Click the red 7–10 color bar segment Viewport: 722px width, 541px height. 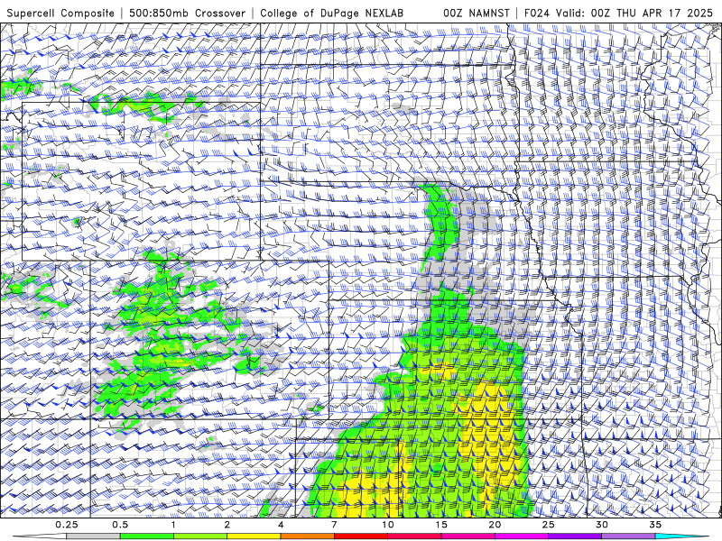tap(360, 536)
